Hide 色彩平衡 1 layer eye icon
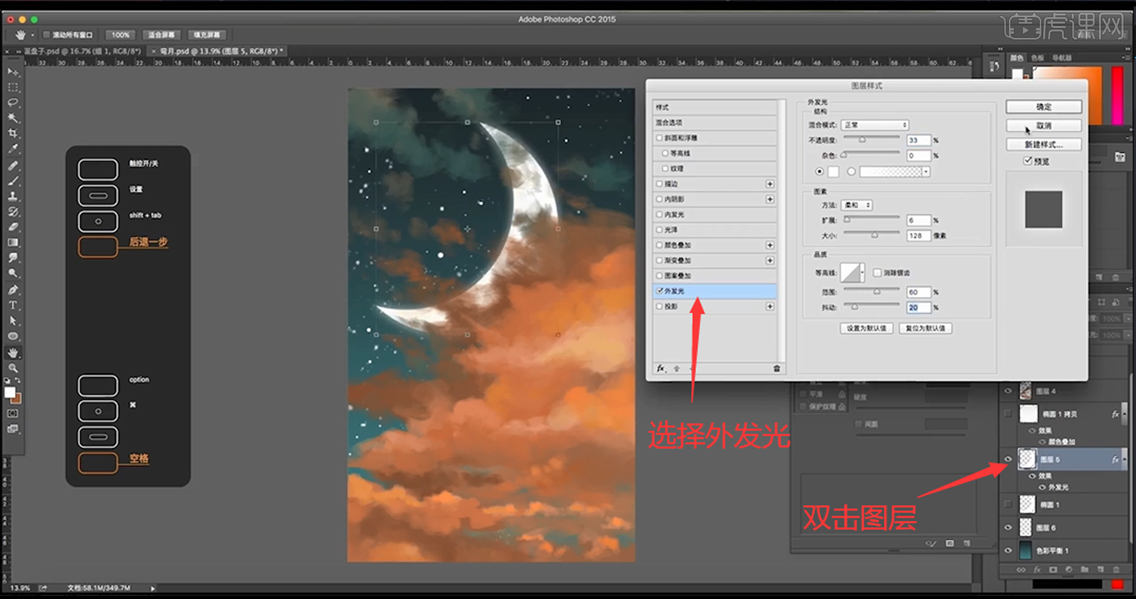The width and height of the screenshot is (1136, 599). click(x=1008, y=550)
